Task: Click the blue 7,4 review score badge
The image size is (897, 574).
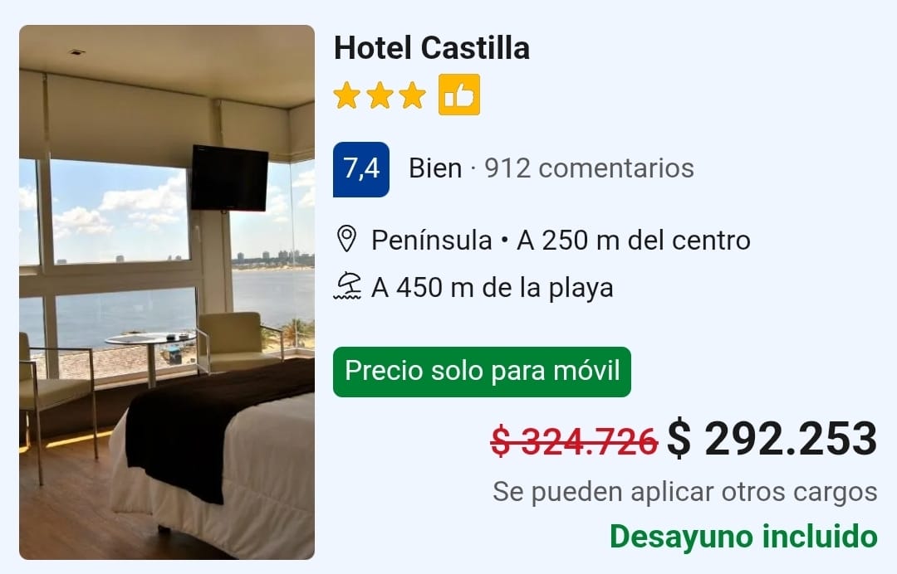Action: point(361,169)
